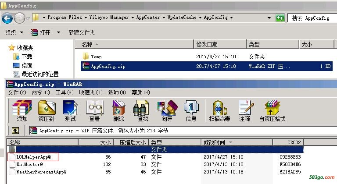Select 桌面 in the navigation pane
This screenshot has width=337, height=184.
(x=27, y=65)
